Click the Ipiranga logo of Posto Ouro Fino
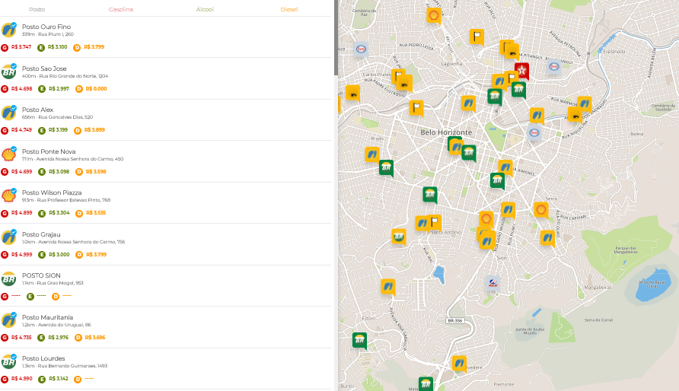The image size is (679, 391). (x=8, y=30)
